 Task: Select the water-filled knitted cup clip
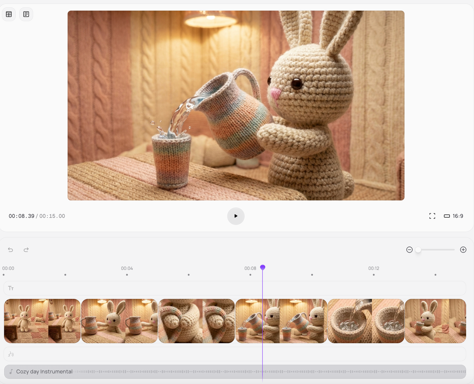(366, 321)
